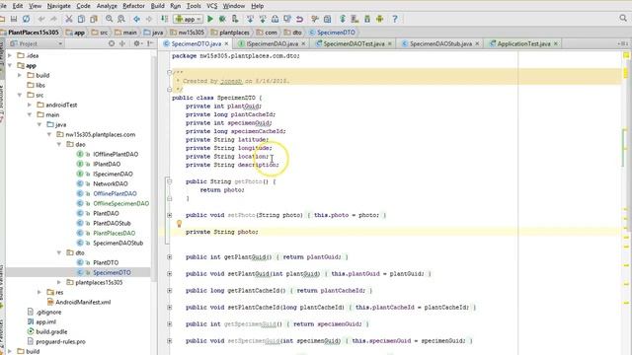Screen dimensions: 632x355
Task: Click the Project Structure icon
Action: pos(327,19)
